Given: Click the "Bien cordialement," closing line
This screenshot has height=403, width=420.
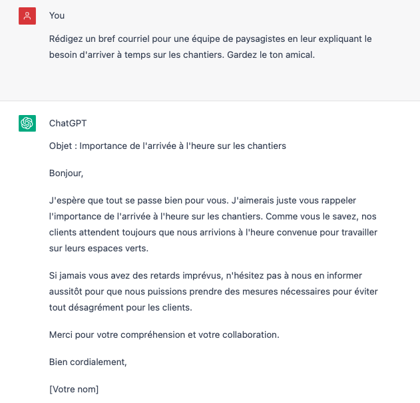Looking at the screenshot, I should [88, 362].
